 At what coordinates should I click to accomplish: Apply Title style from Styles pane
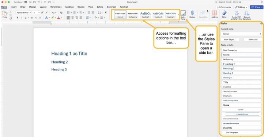pos(241,82)
